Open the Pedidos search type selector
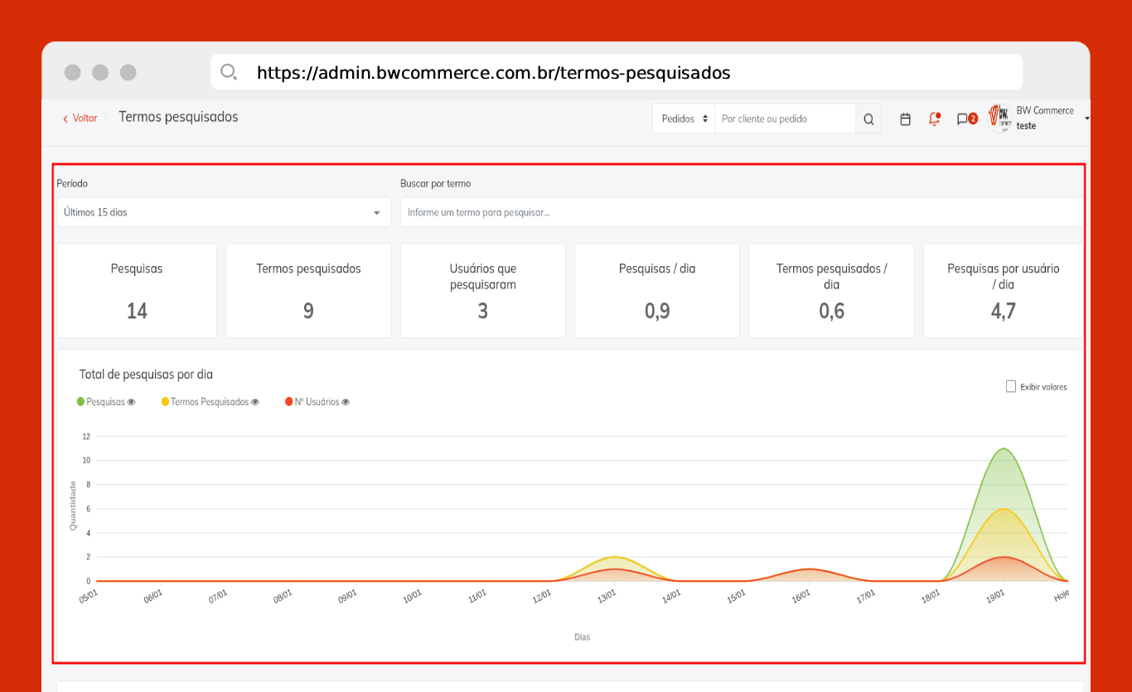 (x=684, y=119)
